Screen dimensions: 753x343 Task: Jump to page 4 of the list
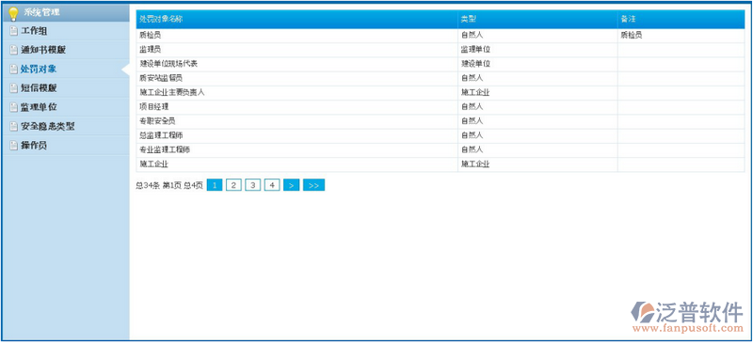[x=272, y=185]
